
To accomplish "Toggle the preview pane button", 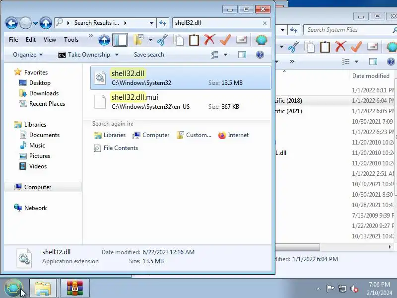I will [x=242, y=55].
